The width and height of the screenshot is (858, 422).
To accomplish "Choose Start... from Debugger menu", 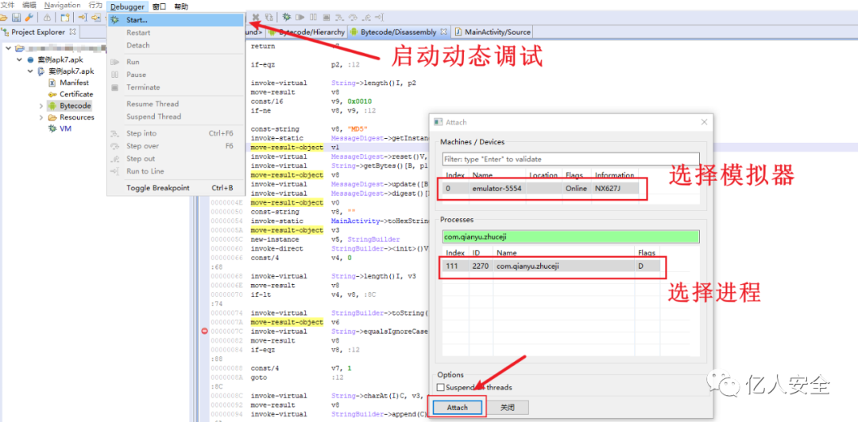I will [176, 20].
